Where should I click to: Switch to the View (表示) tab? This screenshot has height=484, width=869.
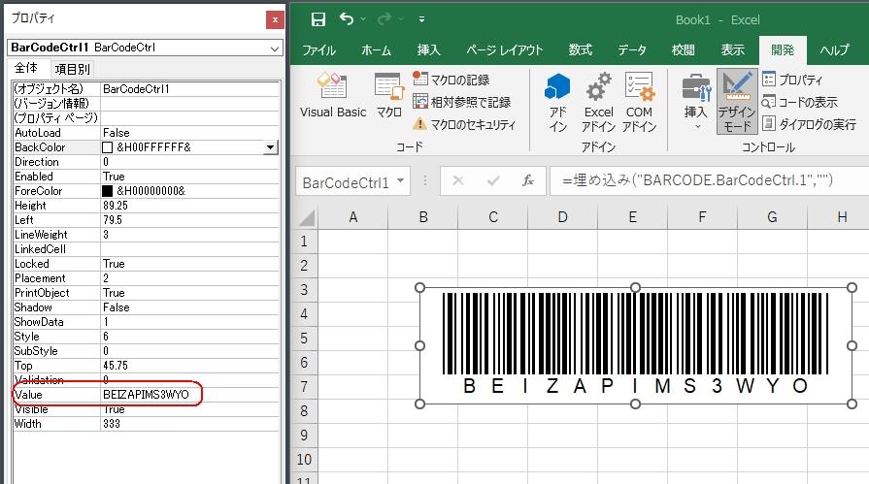click(733, 49)
